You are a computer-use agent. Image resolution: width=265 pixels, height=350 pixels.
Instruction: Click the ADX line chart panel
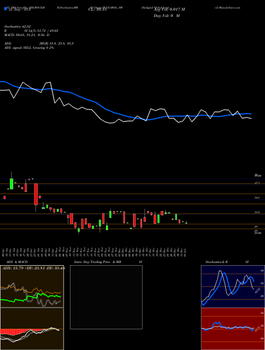point(32,286)
